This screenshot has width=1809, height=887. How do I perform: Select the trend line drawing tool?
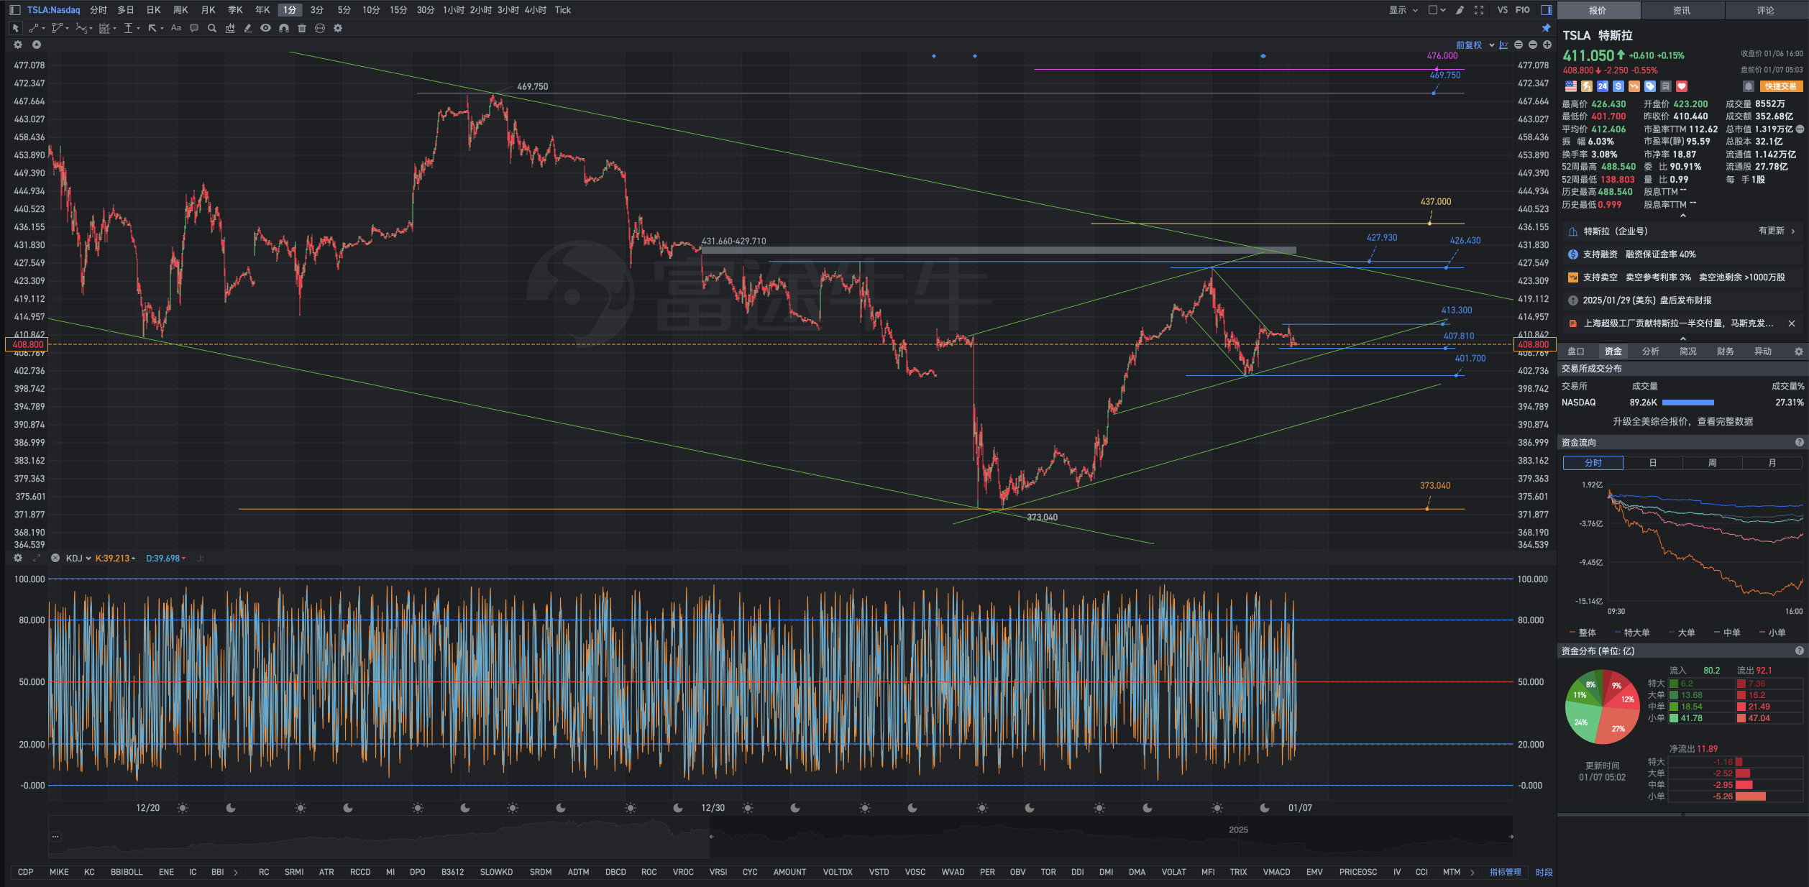[x=35, y=28]
